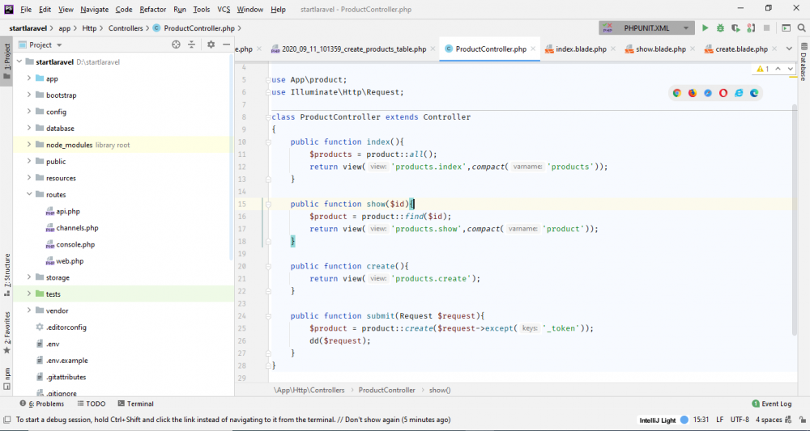Run the PHPUNIT.XML configuration with green play
This screenshot has height=431, width=810.
pos(705,28)
